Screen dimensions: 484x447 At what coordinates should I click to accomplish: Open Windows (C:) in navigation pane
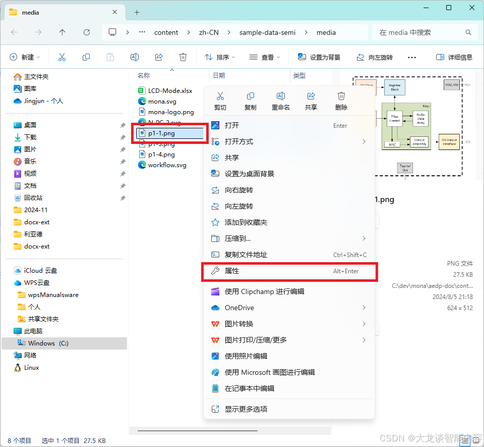tap(64, 343)
